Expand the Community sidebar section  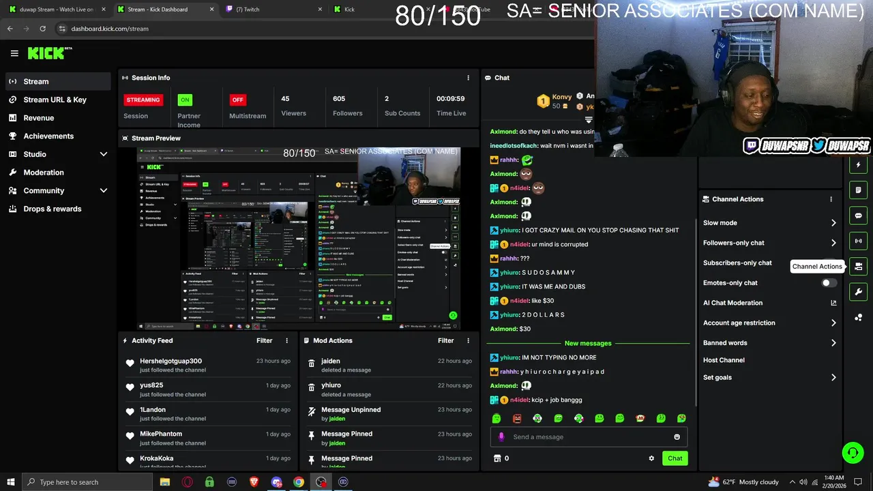(104, 191)
